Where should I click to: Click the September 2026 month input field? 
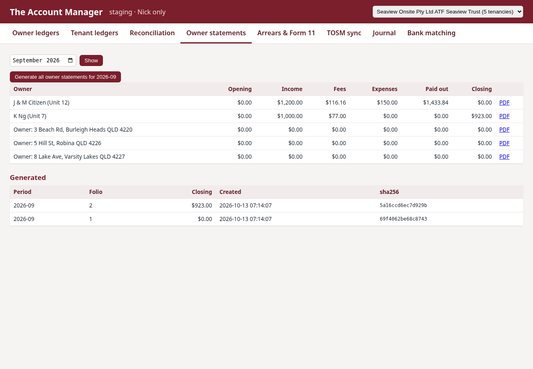tap(43, 60)
